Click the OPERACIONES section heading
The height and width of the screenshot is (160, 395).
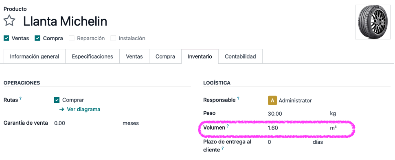(22, 82)
